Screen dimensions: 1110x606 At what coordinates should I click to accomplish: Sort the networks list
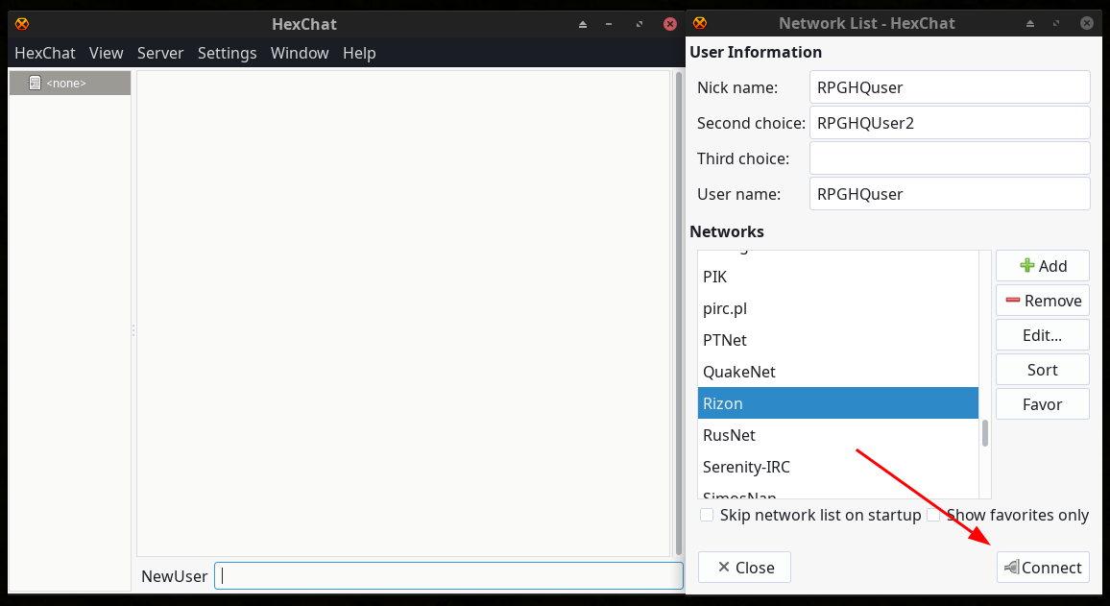(x=1042, y=370)
